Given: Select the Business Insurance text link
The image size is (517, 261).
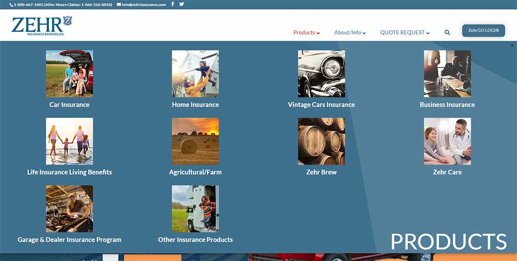Looking at the screenshot, I should (x=447, y=105).
